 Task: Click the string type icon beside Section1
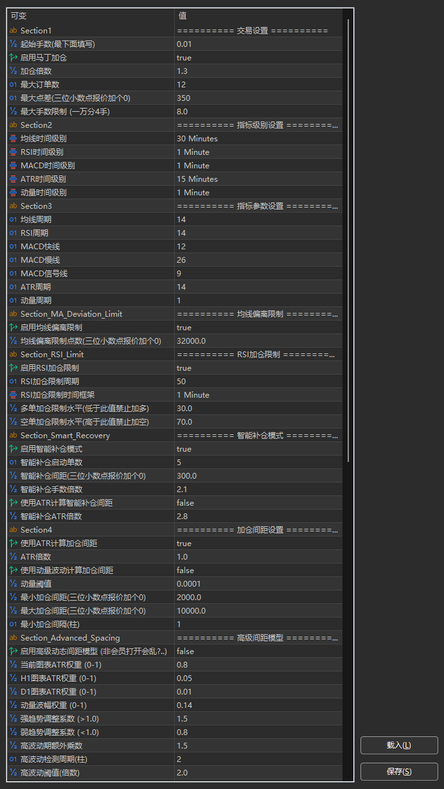(x=13, y=31)
